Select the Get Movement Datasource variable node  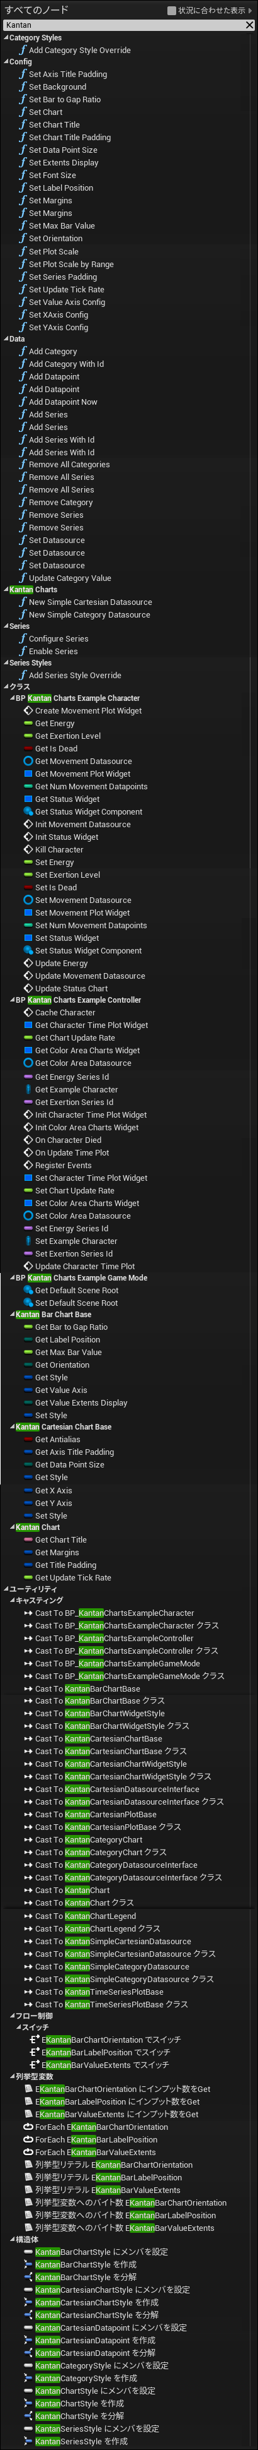click(84, 762)
